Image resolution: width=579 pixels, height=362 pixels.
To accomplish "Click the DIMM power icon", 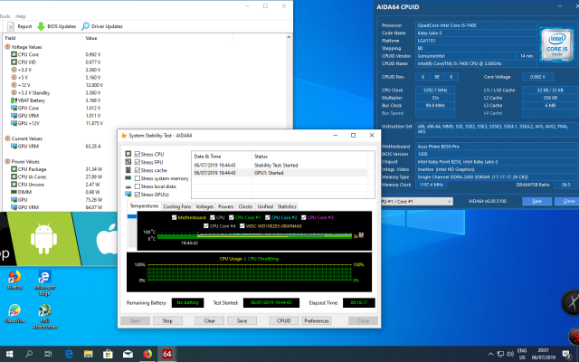I will click(x=14, y=192).
